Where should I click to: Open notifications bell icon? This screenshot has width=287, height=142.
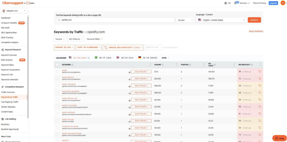click(235, 3)
